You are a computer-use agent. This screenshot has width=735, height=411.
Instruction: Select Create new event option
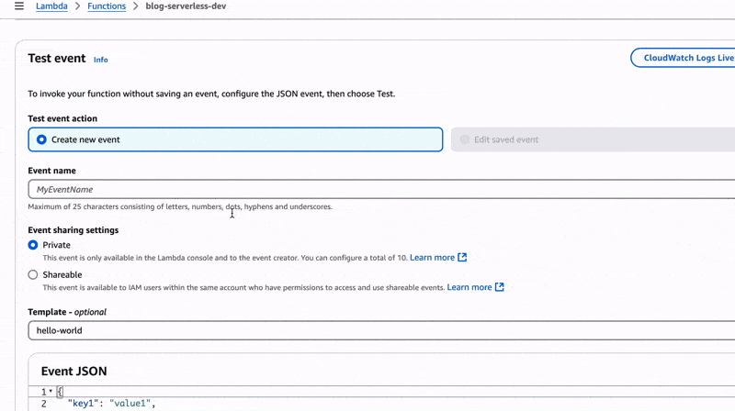point(235,139)
